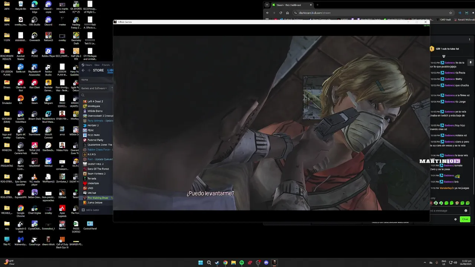Select The Walking Dead in library
475x267 pixels.
[98, 198]
